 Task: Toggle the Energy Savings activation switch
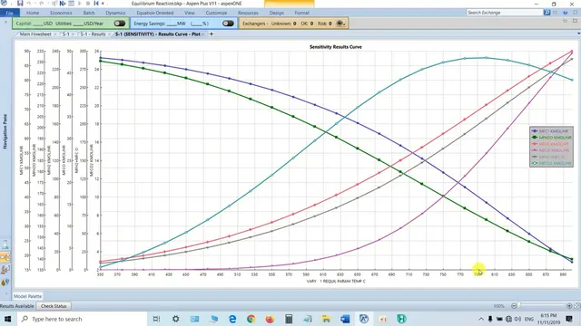coord(228,24)
